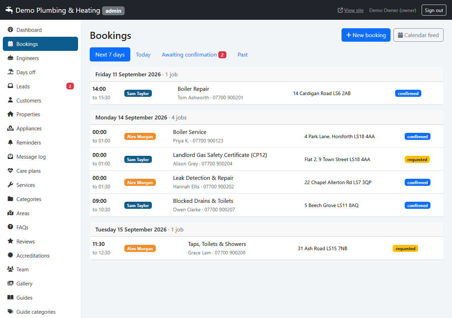The image size is (452, 318).
Task: Click the Gallery images icon
Action: (x=10, y=283)
